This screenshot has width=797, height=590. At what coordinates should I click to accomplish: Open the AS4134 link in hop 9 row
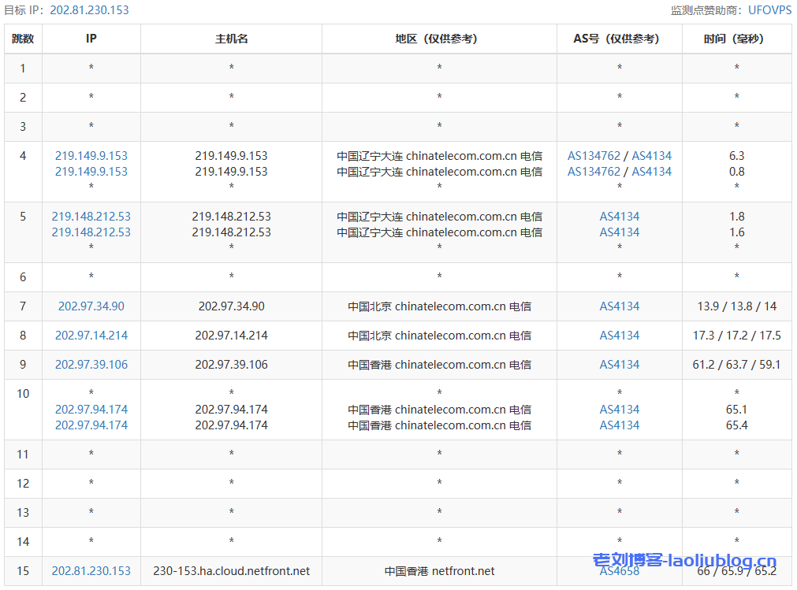[x=619, y=365]
